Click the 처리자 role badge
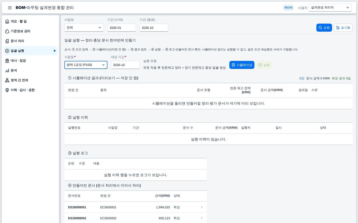358x223 pixels. [288, 8]
